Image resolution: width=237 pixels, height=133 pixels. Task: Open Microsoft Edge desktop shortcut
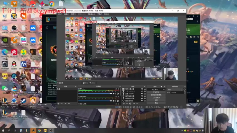[5, 54]
